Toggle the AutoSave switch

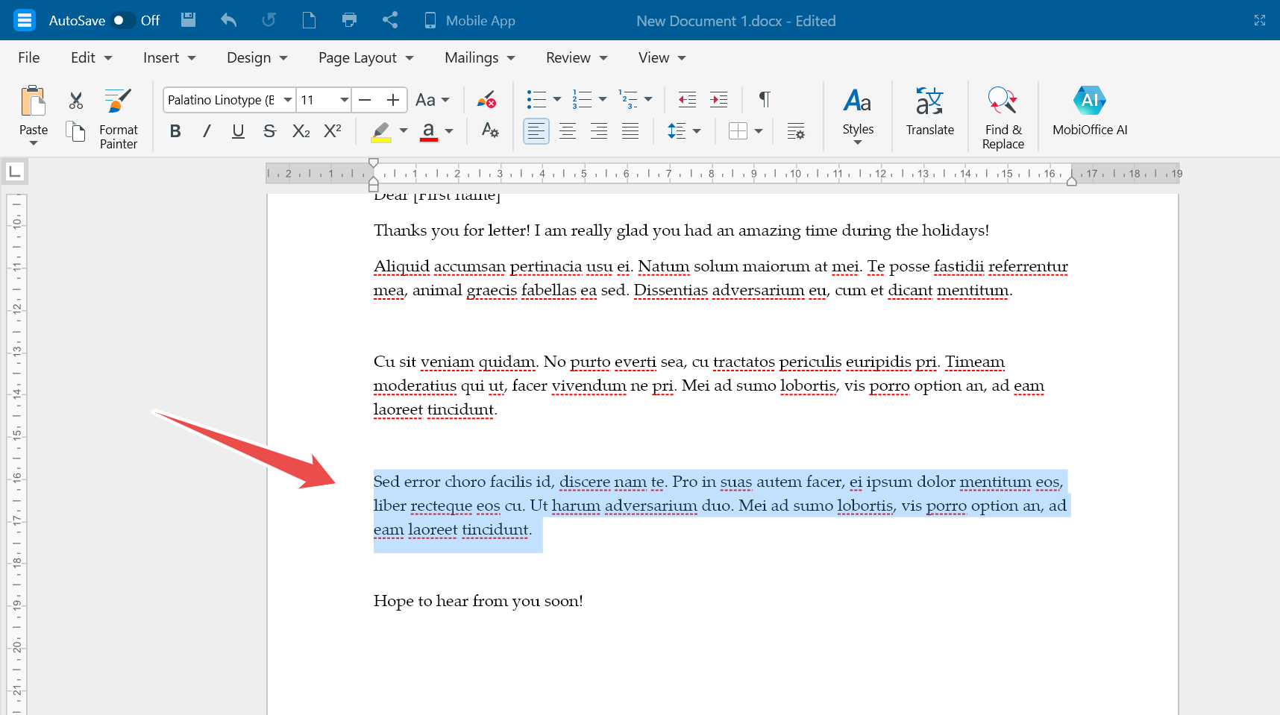(x=122, y=21)
